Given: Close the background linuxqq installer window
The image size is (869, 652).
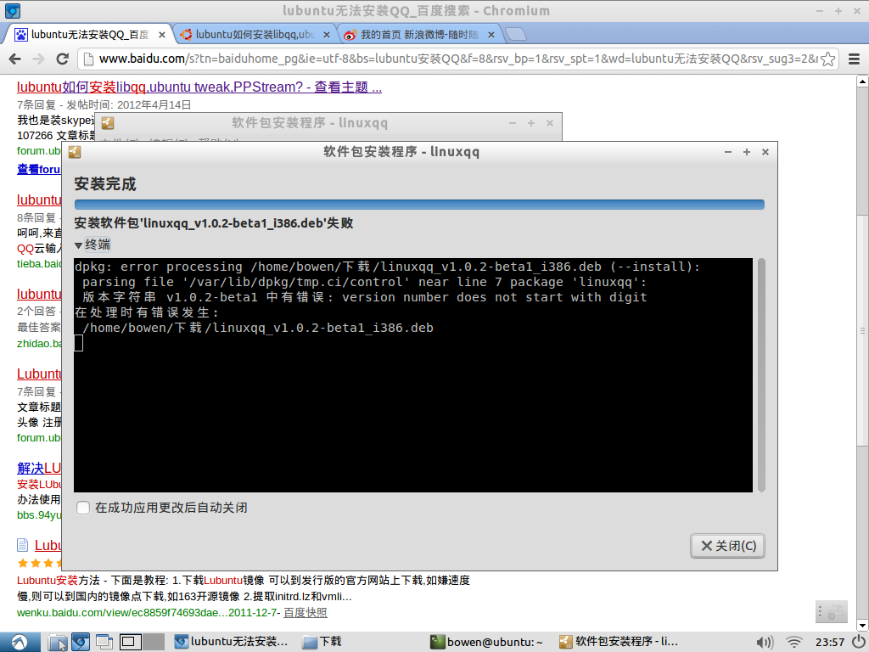Looking at the screenshot, I should tap(550, 123).
